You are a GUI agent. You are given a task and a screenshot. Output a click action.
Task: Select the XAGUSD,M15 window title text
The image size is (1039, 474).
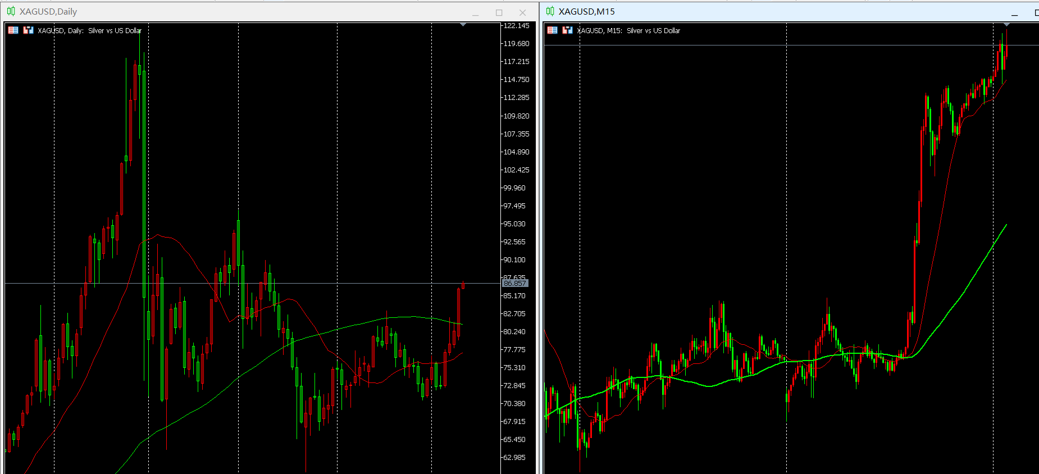(586, 12)
